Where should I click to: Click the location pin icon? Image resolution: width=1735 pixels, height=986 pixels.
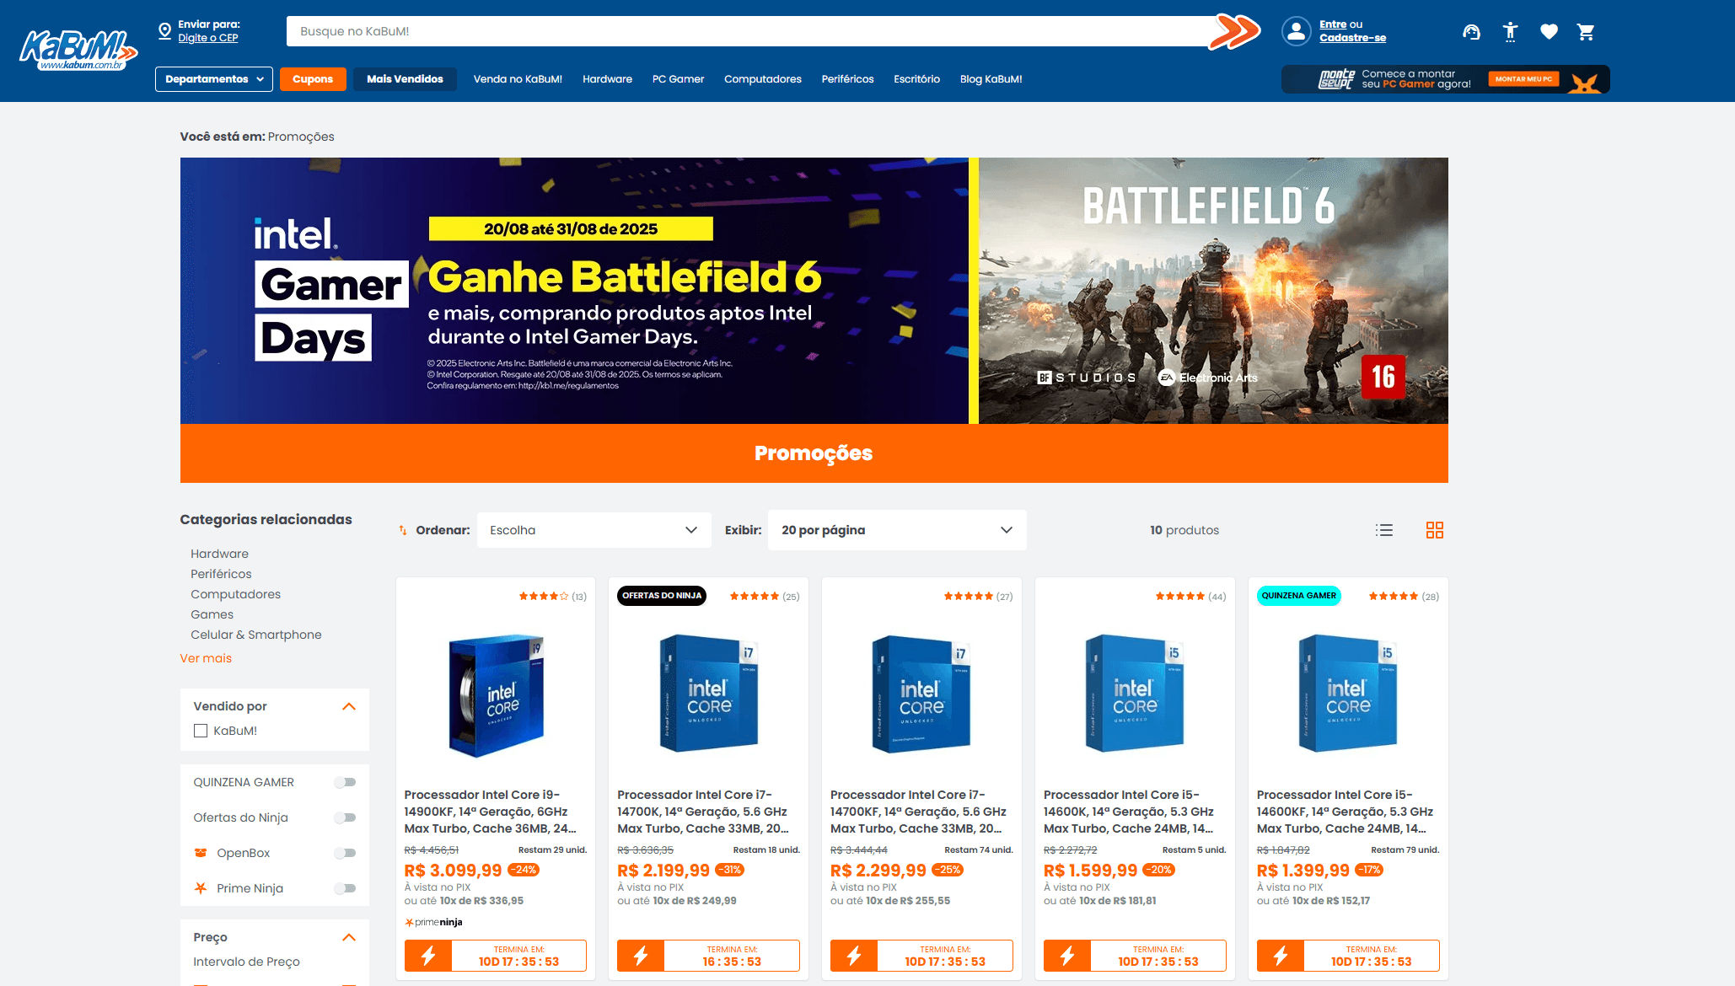tap(165, 31)
